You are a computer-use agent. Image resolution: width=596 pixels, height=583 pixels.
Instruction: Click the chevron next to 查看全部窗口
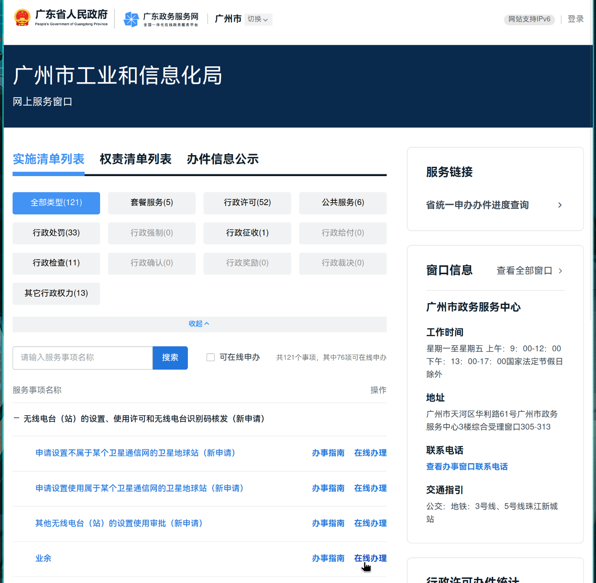point(560,270)
